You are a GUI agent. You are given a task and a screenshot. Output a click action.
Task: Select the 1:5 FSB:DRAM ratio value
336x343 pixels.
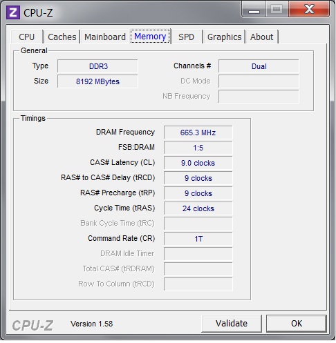198,148
